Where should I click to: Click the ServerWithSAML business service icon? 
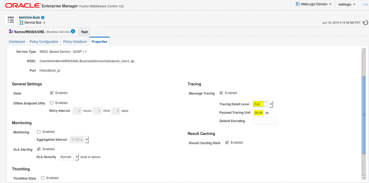click(x=11, y=31)
